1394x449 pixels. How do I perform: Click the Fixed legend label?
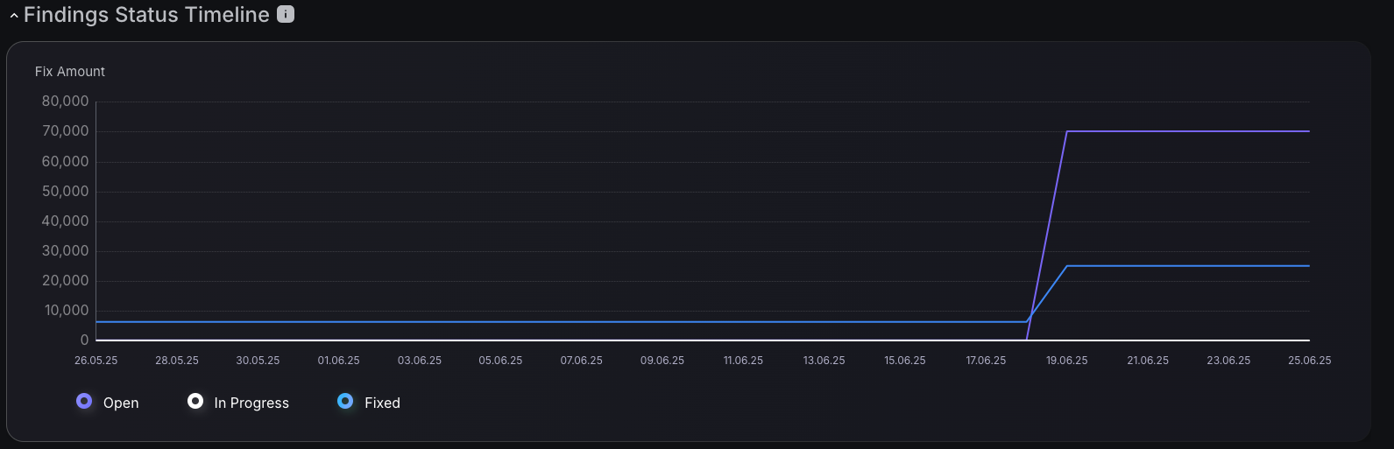[382, 403]
